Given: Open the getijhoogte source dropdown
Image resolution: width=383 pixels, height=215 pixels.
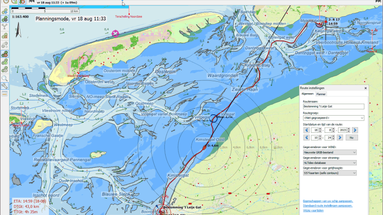Looking at the screenshot, I should (329, 173).
